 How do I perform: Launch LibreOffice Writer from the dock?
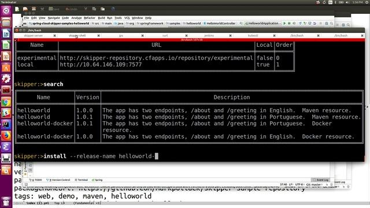point(6,34)
